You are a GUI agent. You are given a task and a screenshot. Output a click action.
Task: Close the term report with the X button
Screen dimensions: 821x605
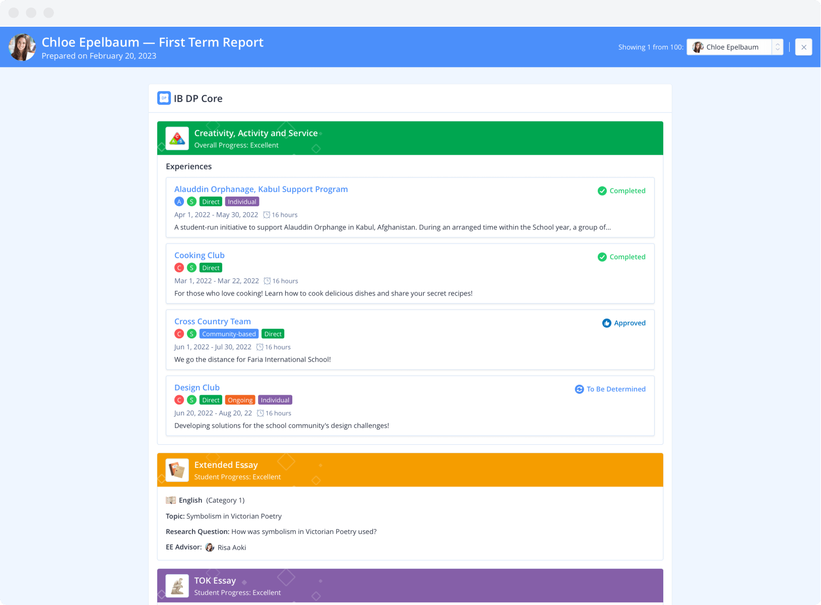tap(803, 47)
